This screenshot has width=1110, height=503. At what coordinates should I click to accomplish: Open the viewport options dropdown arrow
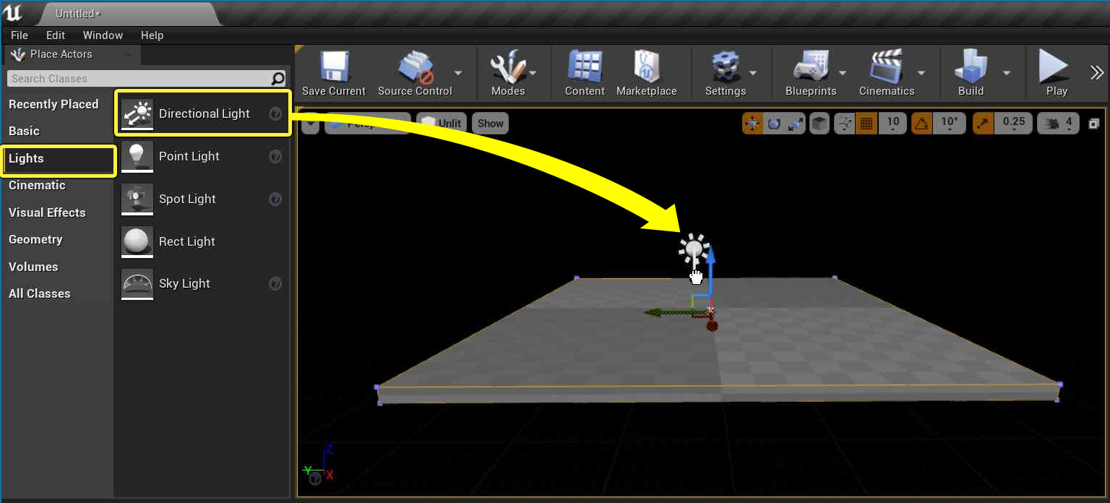[x=311, y=124]
